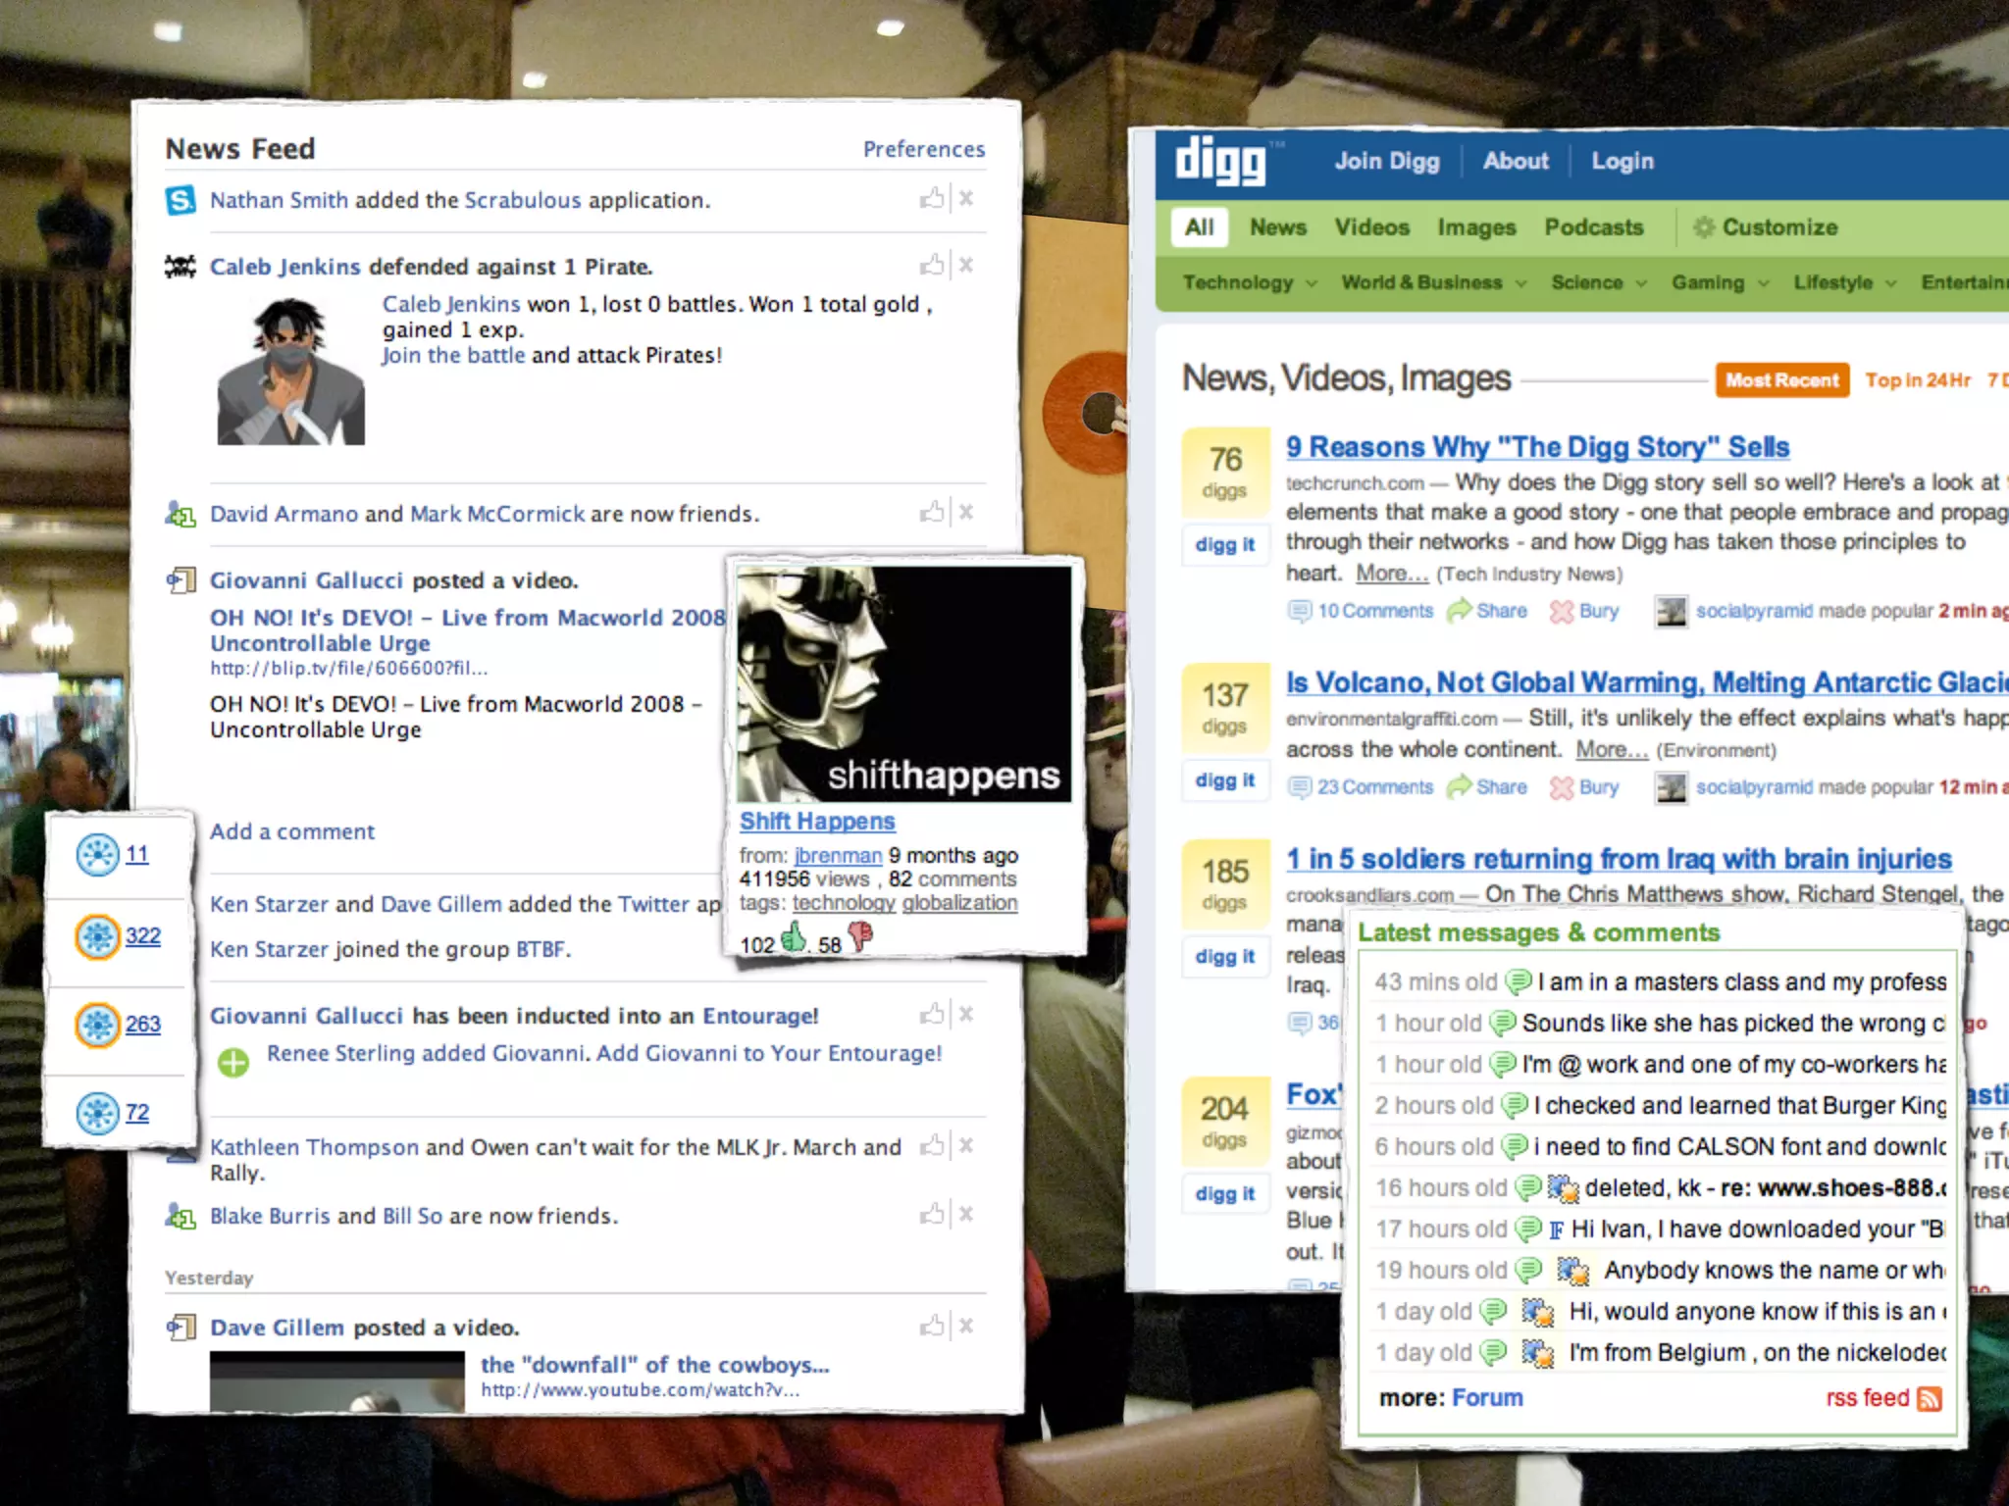The width and height of the screenshot is (2009, 1506).
Task: Select the Most Recent toggle
Action: point(1781,380)
